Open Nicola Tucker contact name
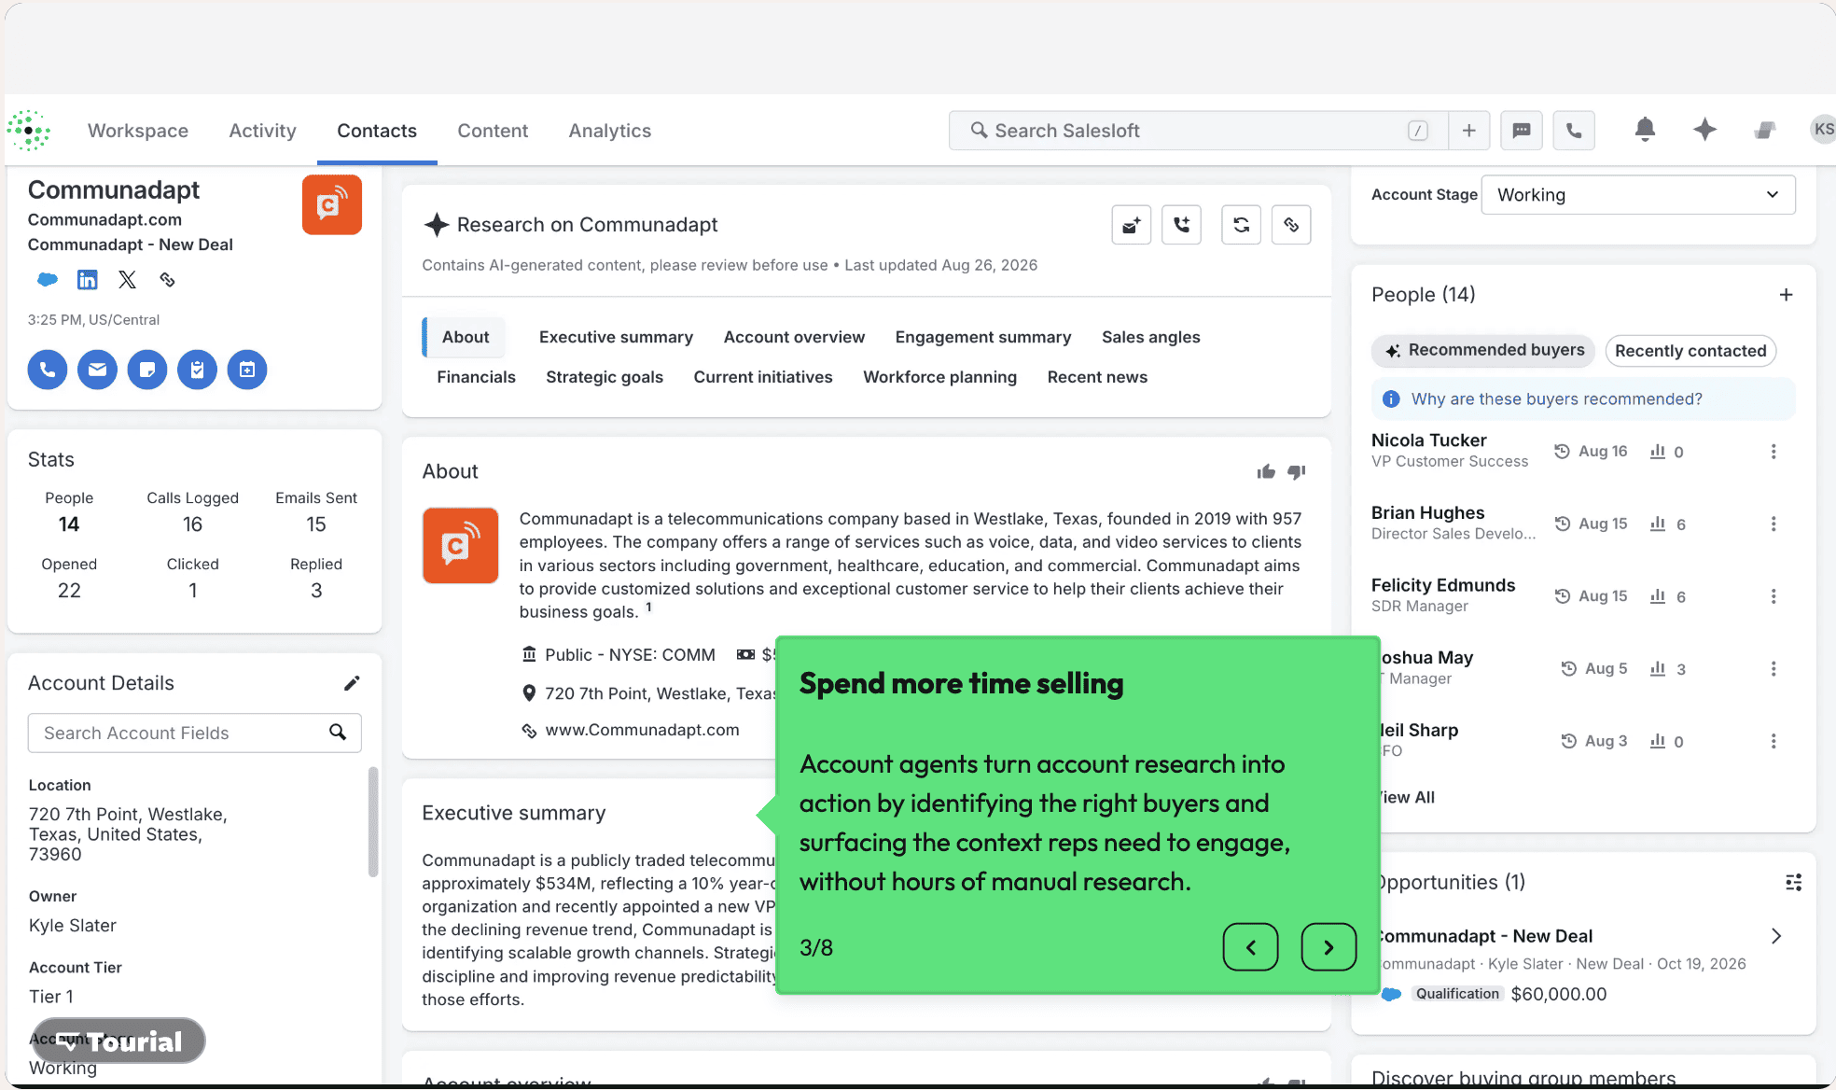This screenshot has height=1090, width=1836. pyautogui.click(x=1429, y=440)
